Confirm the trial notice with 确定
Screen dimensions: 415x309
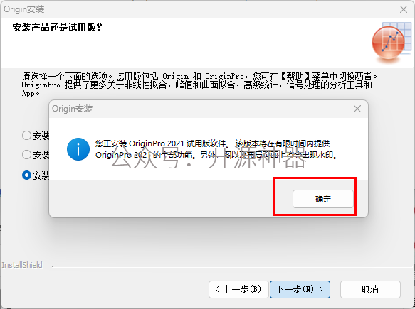323,199
